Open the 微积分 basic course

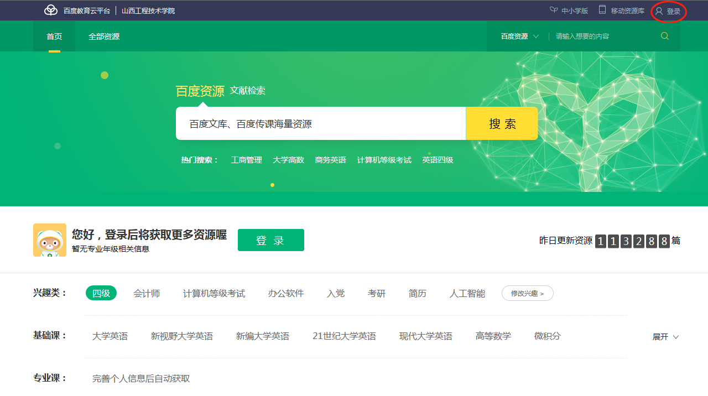coord(548,336)
